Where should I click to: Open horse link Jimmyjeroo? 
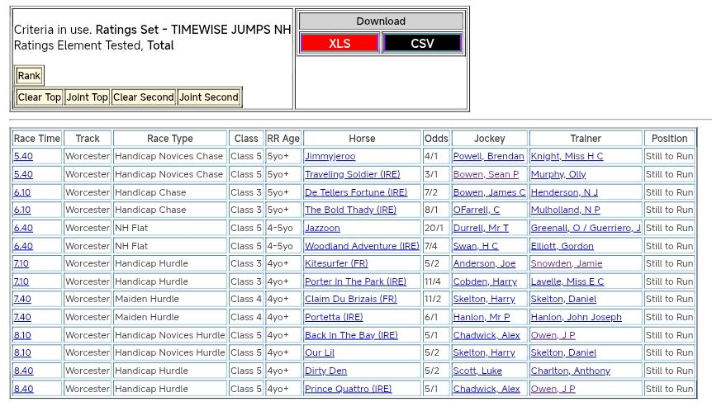330,156
